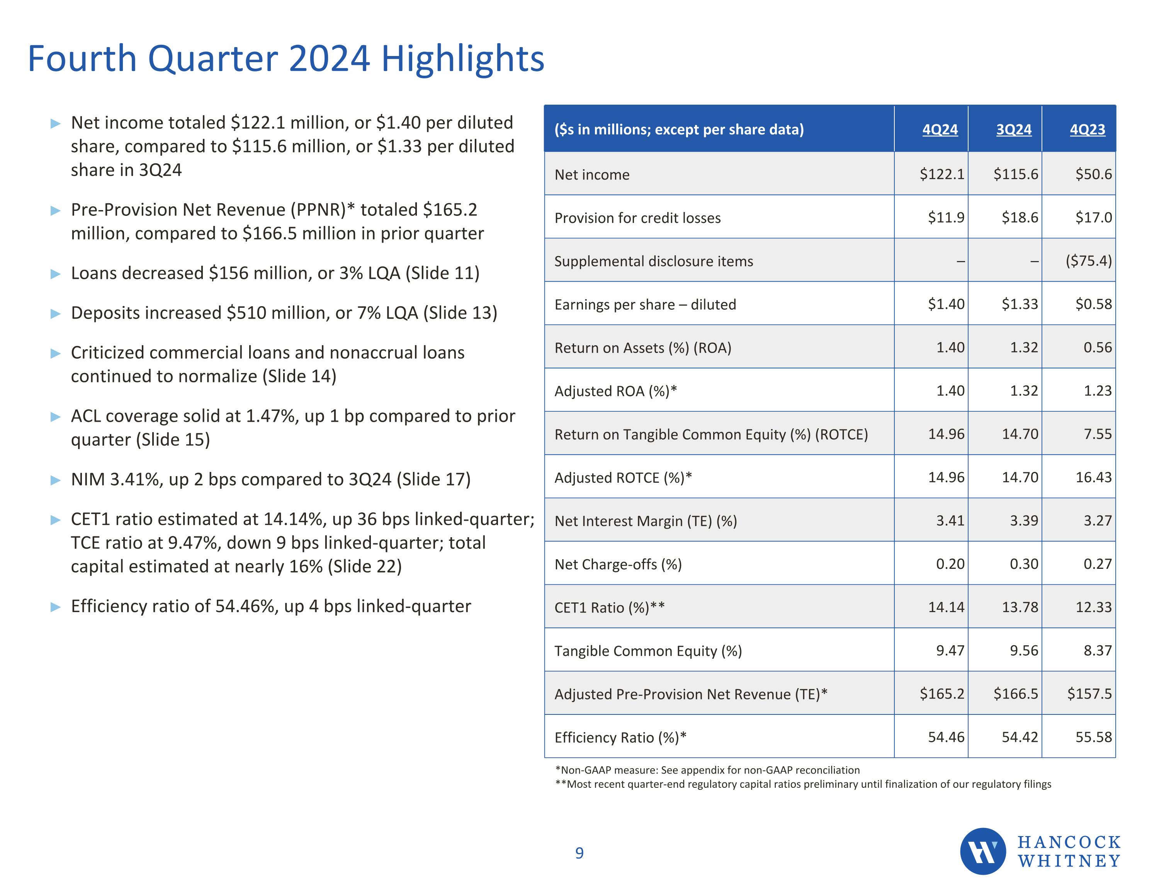Viewport: 1159px width, 894px height.
Task: Click page number 9 at bottom
Action: (x=579, y=853)
